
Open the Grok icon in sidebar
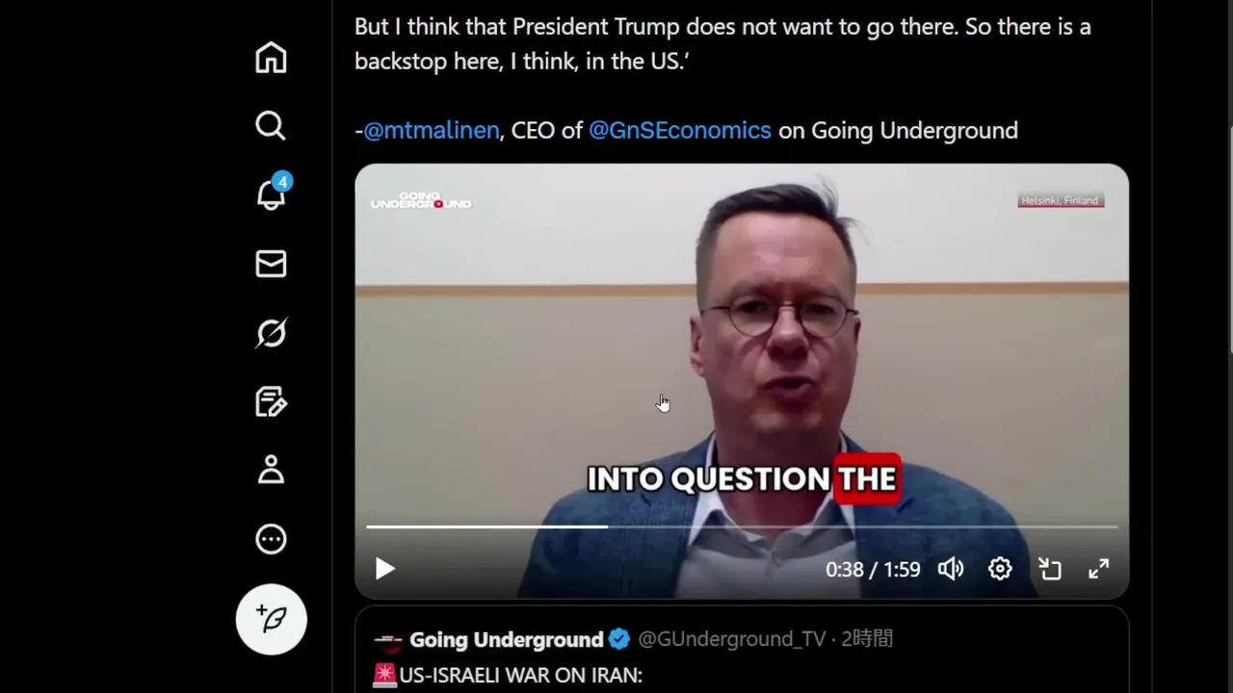point(271,333)
